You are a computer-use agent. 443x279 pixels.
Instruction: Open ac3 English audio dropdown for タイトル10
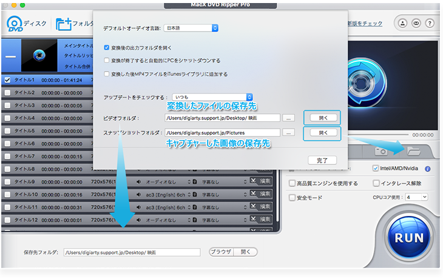click(x=168, y=195)
